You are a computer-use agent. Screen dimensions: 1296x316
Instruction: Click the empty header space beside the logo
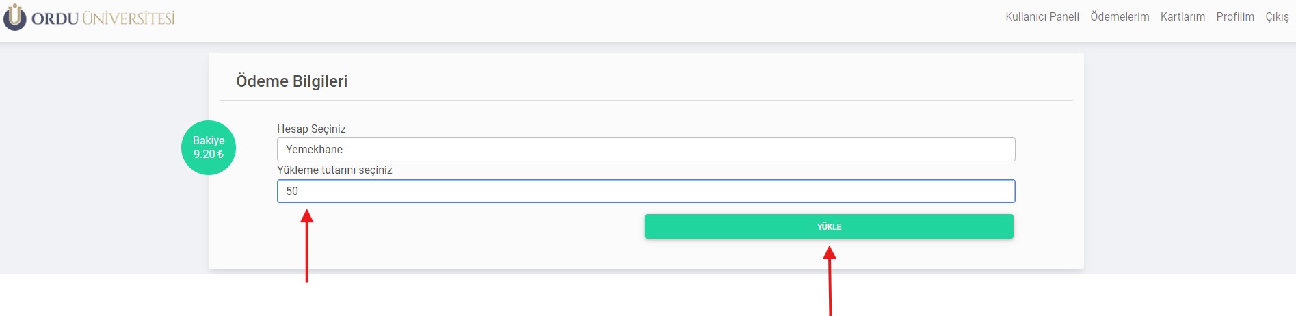click(x=588, y=21)
